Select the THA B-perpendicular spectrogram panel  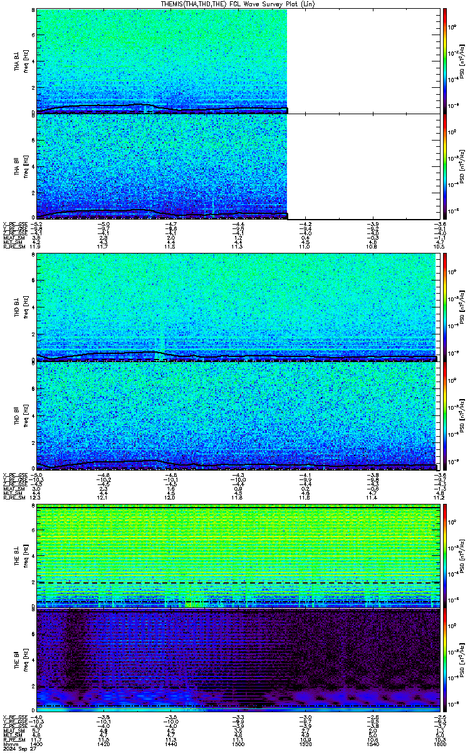pos(162,61)
